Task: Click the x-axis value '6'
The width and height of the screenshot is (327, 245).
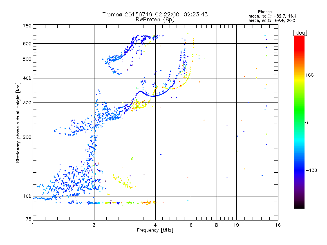Action: point(191,225)
